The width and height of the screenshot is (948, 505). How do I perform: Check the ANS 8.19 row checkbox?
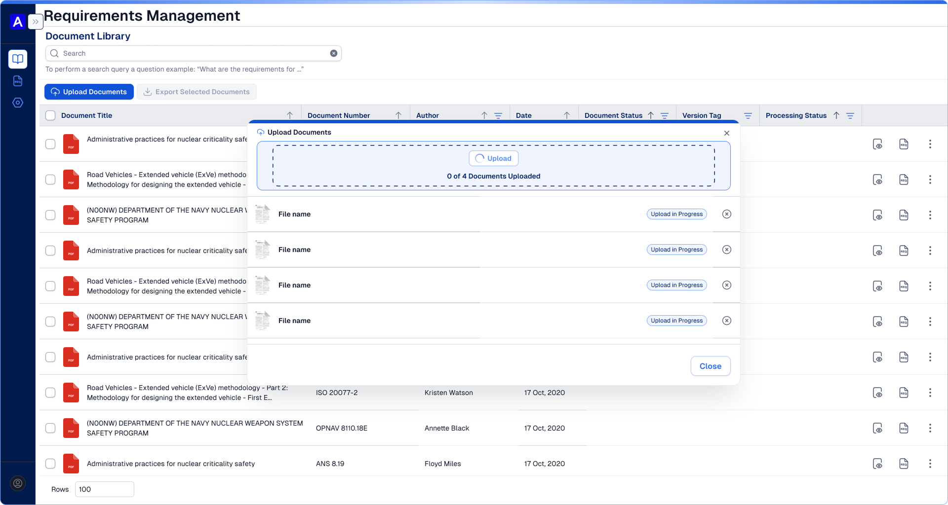point(50,464)
